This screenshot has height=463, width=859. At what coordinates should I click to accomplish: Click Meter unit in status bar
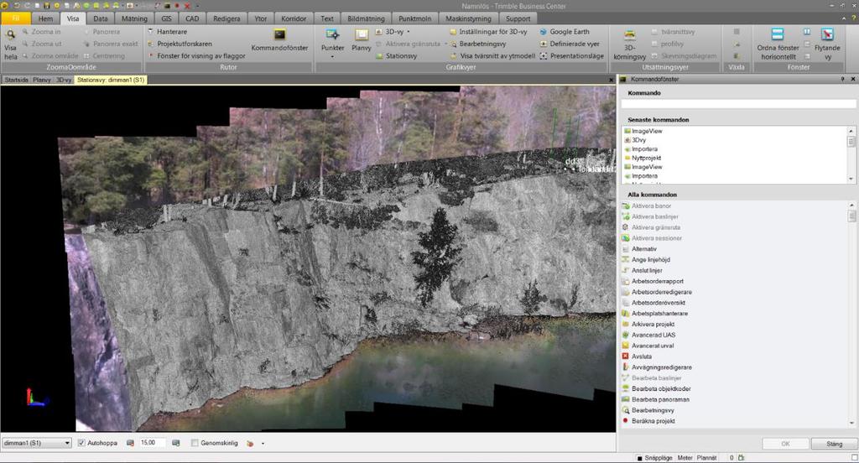pos(685,457)
